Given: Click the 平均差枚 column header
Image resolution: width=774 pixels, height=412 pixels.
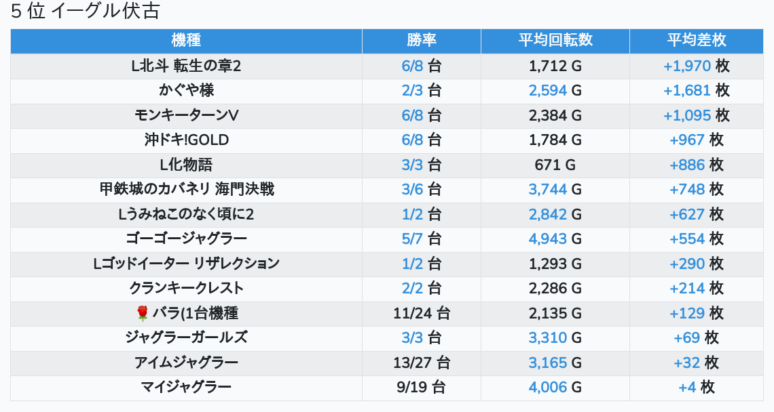Looking at the screenshot, I should pyautogui.click(x=697, y=40).
